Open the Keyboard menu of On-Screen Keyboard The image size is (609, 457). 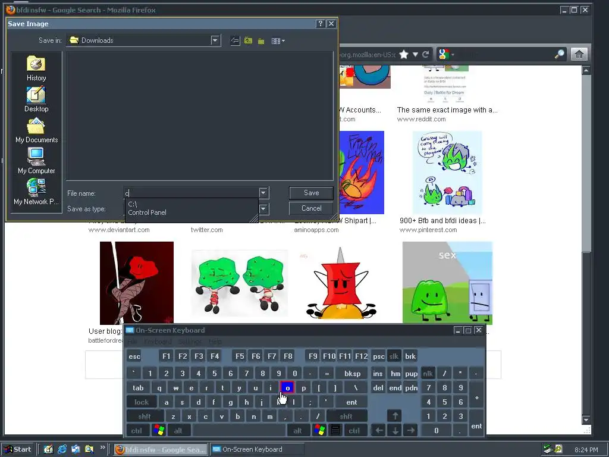point(158,342)
